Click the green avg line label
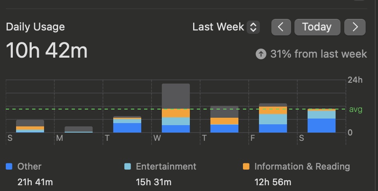This screenshot has height=191, width=378. [x=356, y=109]
